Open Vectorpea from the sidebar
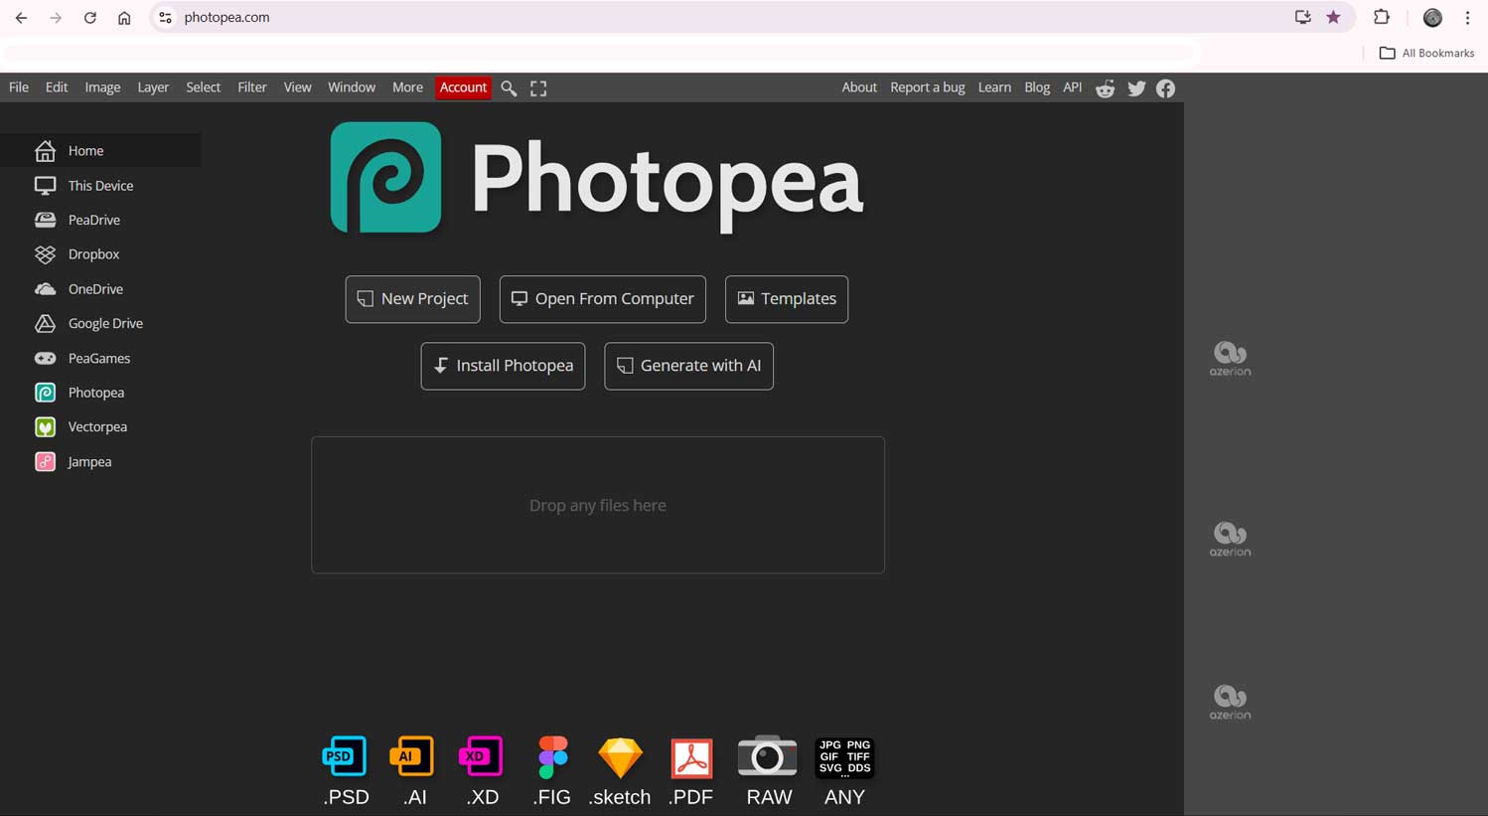This screenshot has width=1488, height=816. pos(96,426)
